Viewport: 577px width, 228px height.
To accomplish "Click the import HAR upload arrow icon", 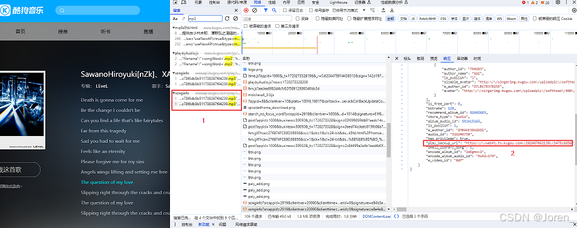I will [384, 10].
